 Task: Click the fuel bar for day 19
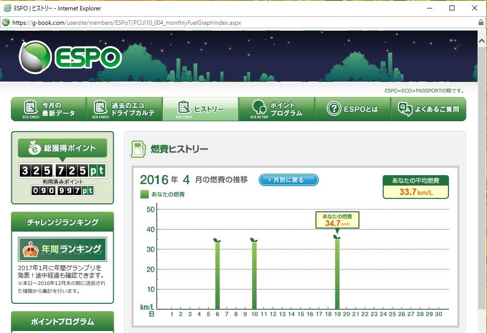[337, 274]
